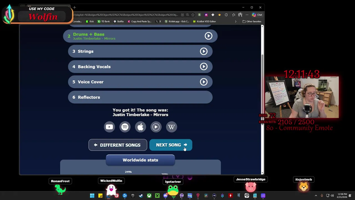355x200 pixels.
Task: Open the Copilot Chat button
Action: click(x=257, y=15)
